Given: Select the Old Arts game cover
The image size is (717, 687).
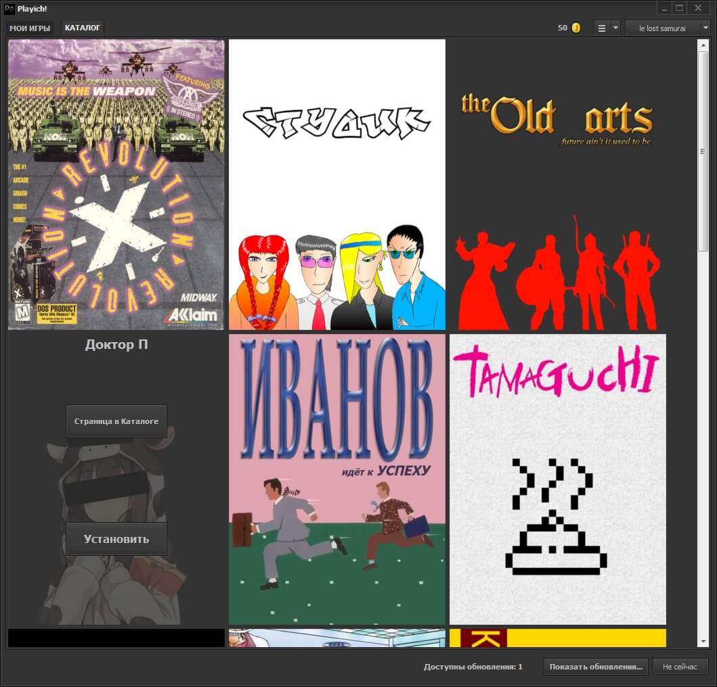Looking at the screenshot, I should click(x=558, y=185).
